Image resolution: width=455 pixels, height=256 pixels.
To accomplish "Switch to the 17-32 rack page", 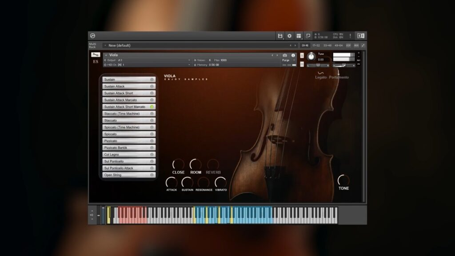I will [x=316, y=45].
